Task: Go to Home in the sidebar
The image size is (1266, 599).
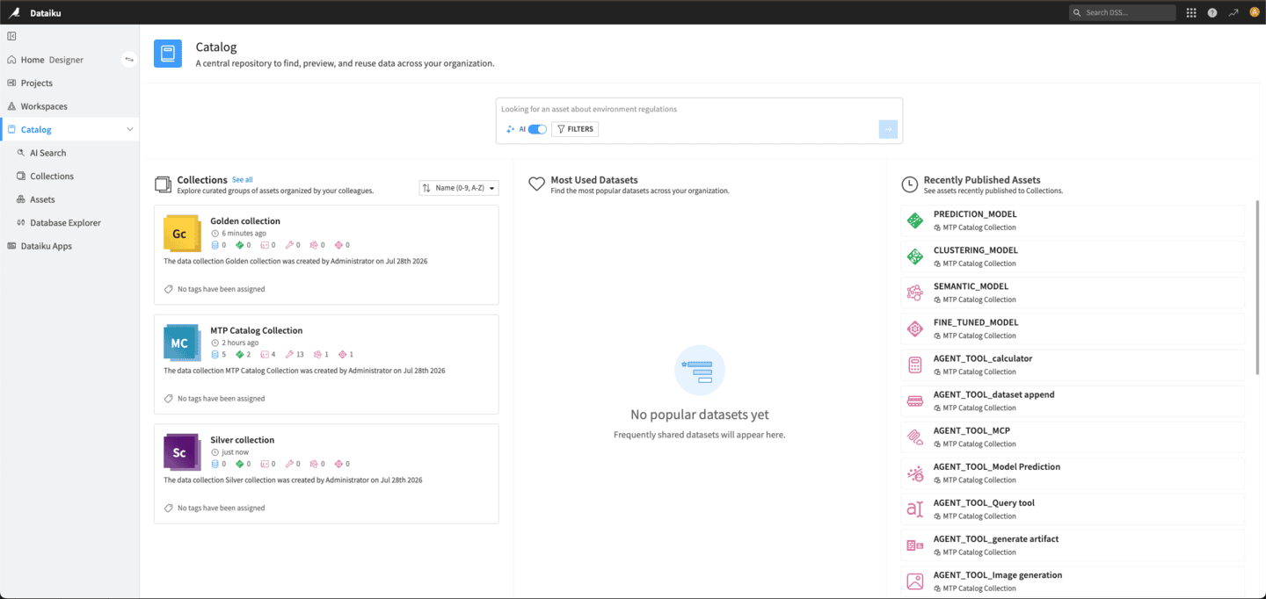Action: tap(33, 60)
